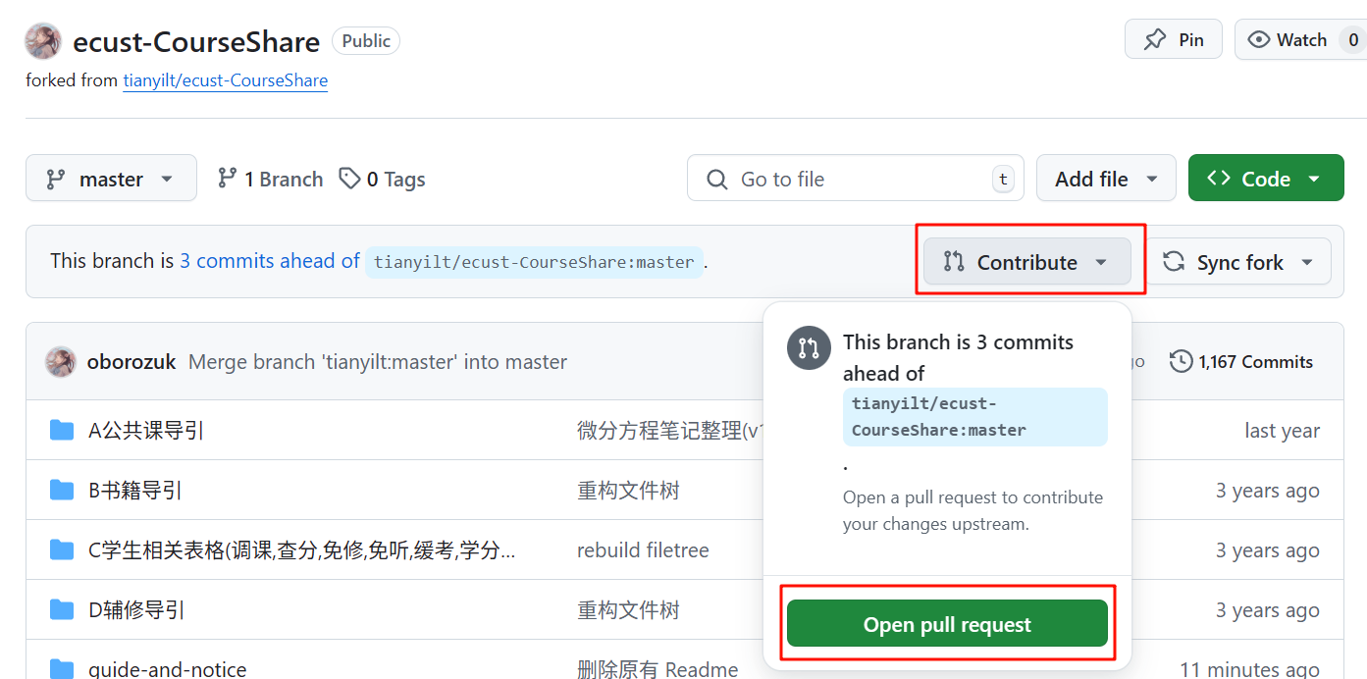Click the folder icon for C学生相关表格

pyautogui.click(x=62, y=549)
